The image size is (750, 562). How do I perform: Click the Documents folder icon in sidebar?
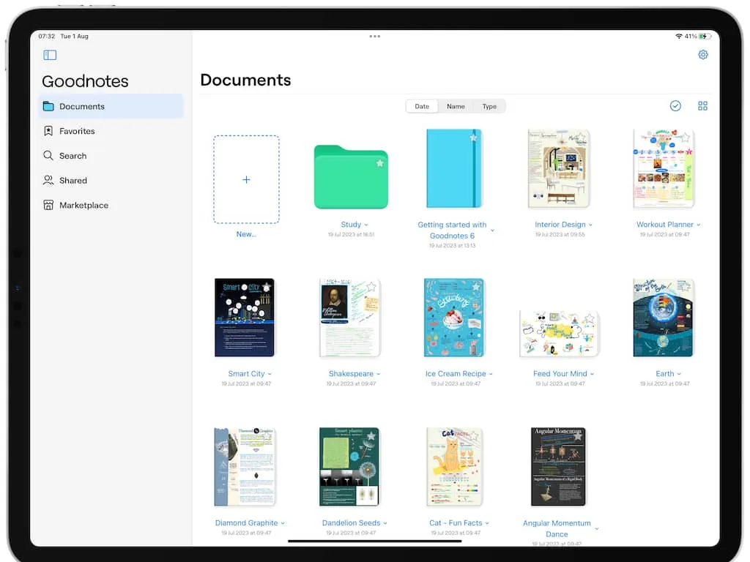pyautogui.click(x=48, y=106)
